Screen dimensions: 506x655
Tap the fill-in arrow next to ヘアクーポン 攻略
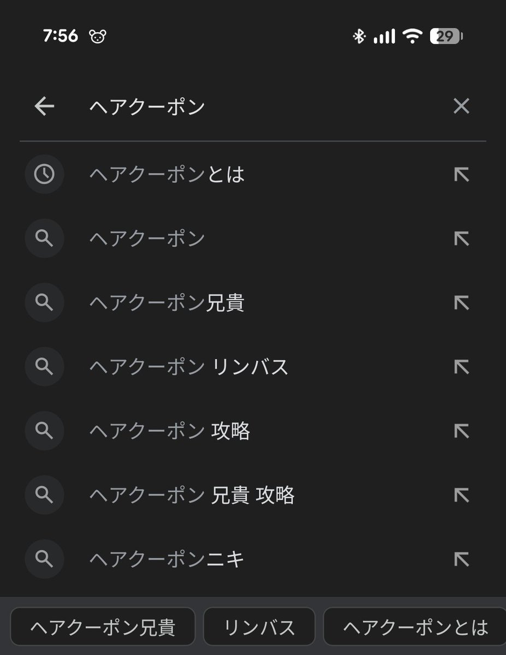462,431
